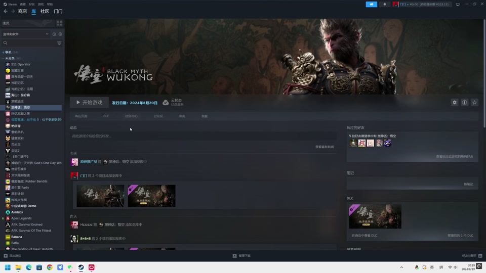Open the 游戏和软件 filter dropdown
The height and width of the screenshot is (273, 486).
26,34
